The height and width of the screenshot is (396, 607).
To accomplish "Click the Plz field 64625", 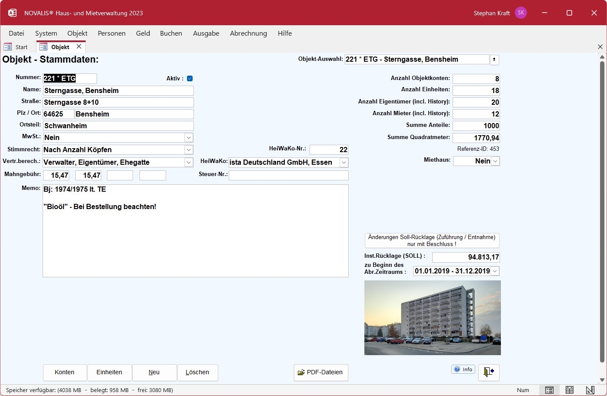I will (58, 114).
